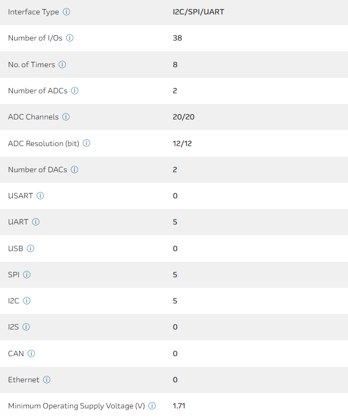Open info tooltip for Number of I/Os

(69, 38)
